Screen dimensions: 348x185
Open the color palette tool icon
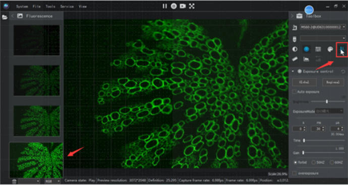(x=330, y=49)
